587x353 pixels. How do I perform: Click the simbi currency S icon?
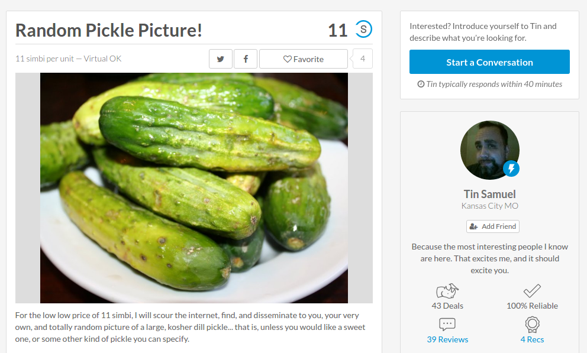363,29
